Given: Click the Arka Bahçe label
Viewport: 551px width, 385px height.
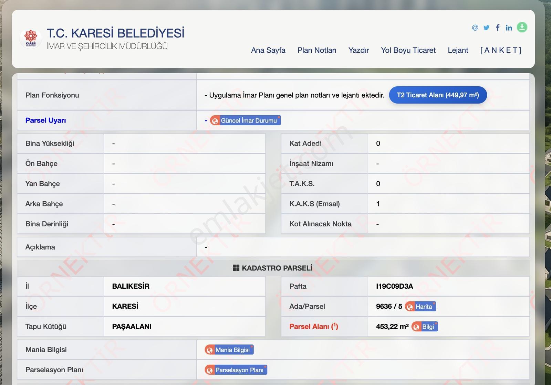Looking at the screenshot, I should click(x=44, y=204).
